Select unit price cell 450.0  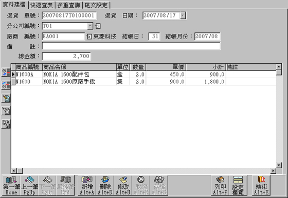pos(166,75)
